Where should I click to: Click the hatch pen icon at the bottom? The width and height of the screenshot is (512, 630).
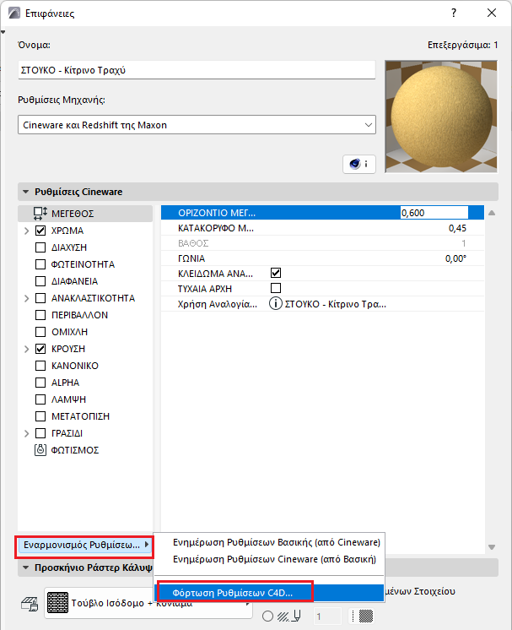click(x=289, y=616)
